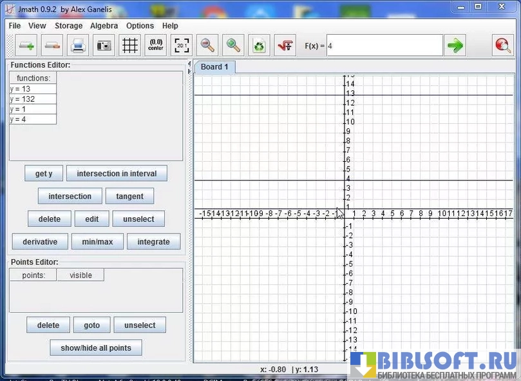
Task: Switch to the Board 1 tab
Action: [x=214, y=67]
